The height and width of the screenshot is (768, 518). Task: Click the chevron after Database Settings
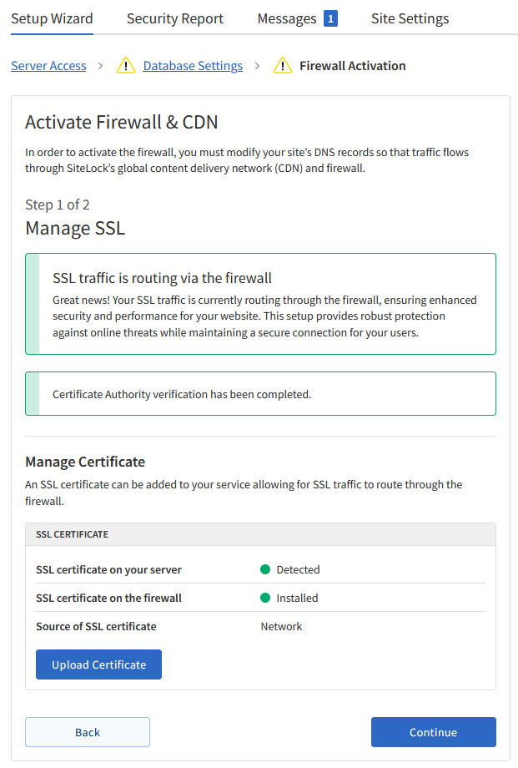[258, 66]
